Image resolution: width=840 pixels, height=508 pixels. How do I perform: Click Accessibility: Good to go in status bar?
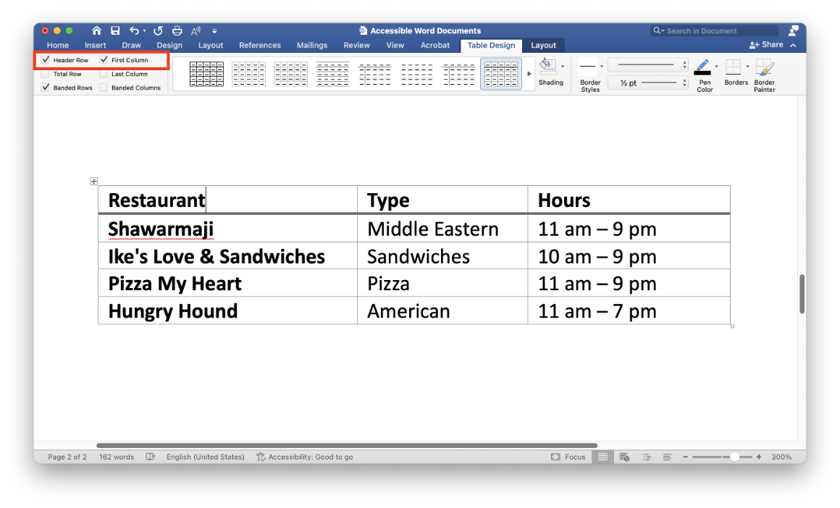tap(304, 457)
